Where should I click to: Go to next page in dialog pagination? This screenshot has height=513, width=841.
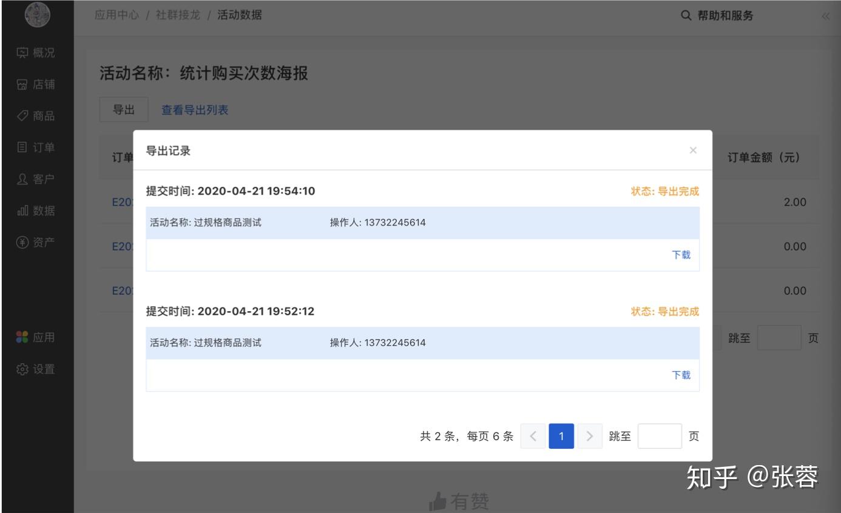590,436
